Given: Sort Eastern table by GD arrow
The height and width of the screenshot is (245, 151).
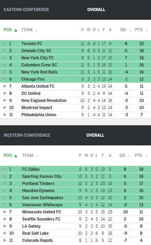Looking at the screenshot, I should pos(130,30).
